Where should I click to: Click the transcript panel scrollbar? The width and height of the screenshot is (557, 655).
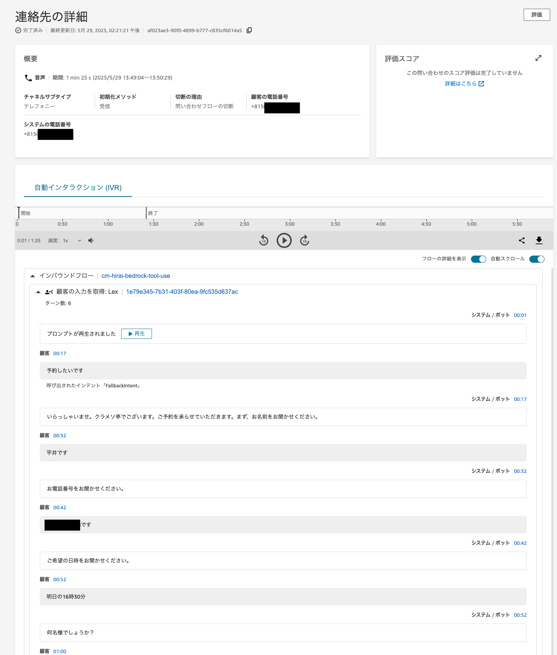point(552,461)
